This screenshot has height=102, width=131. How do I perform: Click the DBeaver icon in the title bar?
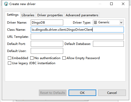pos(6,4)
